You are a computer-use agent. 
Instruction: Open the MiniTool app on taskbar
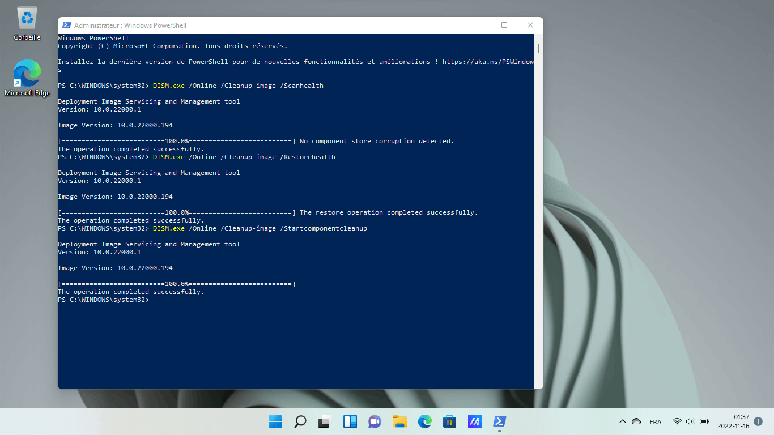coord(474,421)
